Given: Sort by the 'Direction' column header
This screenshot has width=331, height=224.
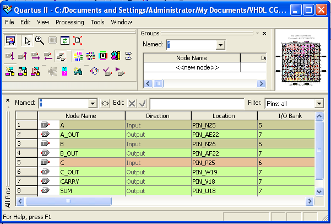Looking at the screenshot, I should coord(158,116).
